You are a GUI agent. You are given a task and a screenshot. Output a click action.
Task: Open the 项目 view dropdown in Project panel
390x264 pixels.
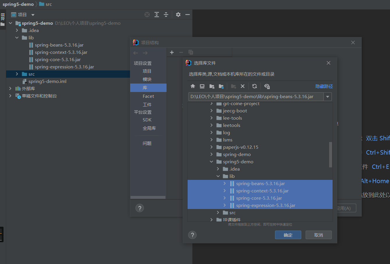[x=33, y=15]
